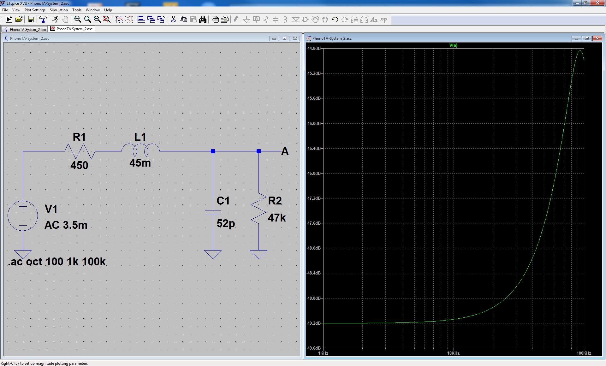This screenshot has height=366, width=606.
Task: Click the Redo arrow icon
Action: point(345,20)
